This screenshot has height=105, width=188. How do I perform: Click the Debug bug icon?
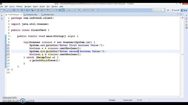(22, 10)
